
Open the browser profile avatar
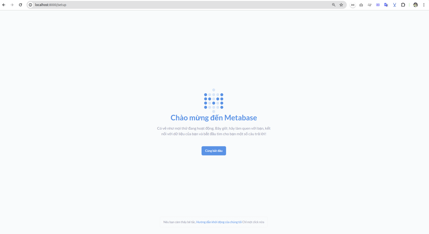point(415,5)
